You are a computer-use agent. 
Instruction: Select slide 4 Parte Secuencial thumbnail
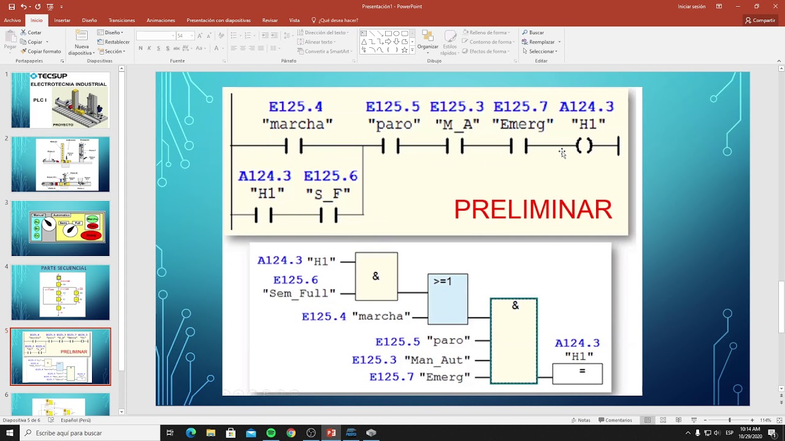coord(60,292)
